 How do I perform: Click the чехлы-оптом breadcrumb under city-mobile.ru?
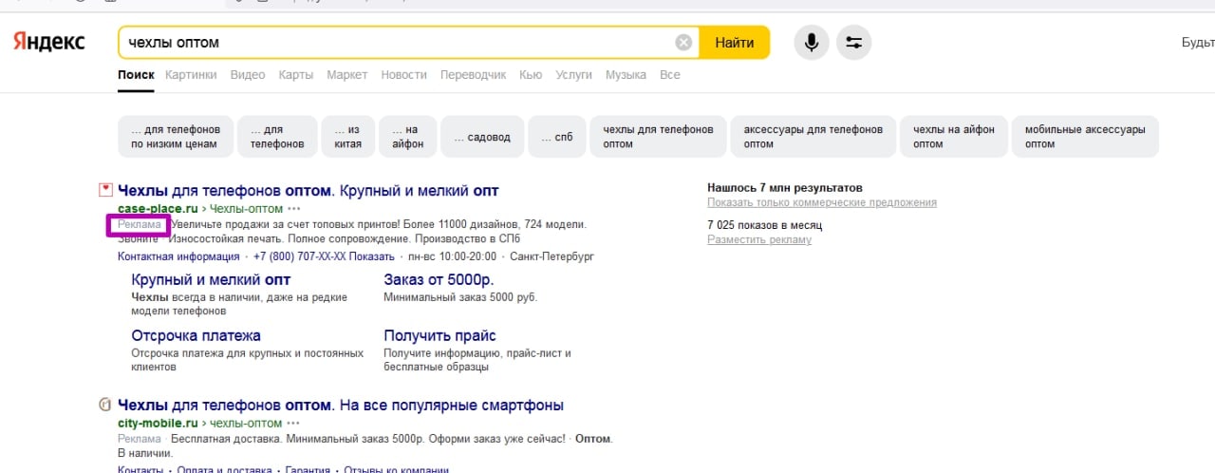pyautogui.click(x=245, y=423)
